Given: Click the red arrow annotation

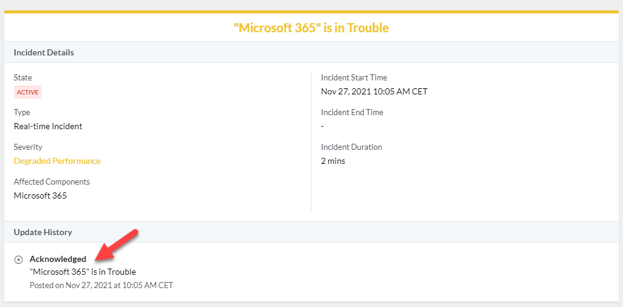Looking at the screenshot, I should pyautogui.click(x=115, y=245).
